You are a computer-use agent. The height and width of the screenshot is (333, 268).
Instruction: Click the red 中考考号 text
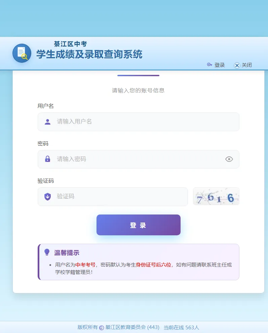pyautogui.click(x=85, y=265)
